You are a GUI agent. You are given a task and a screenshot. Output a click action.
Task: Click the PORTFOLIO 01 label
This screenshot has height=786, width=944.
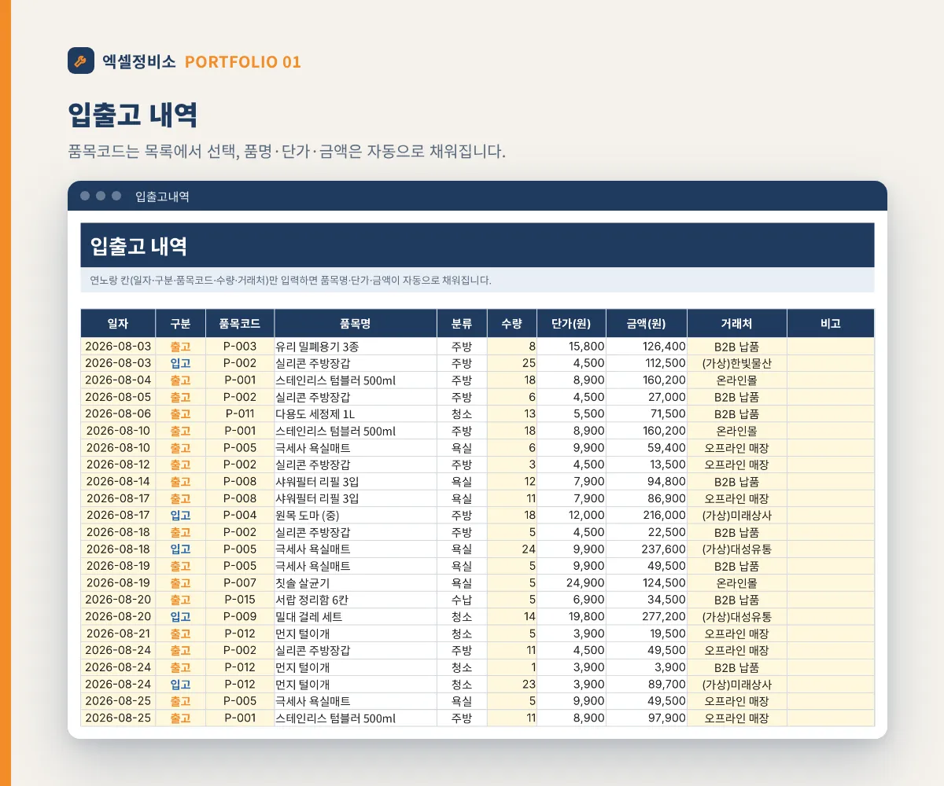(243, 61)
